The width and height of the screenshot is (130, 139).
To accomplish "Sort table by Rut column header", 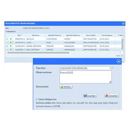I will [19, 35].
